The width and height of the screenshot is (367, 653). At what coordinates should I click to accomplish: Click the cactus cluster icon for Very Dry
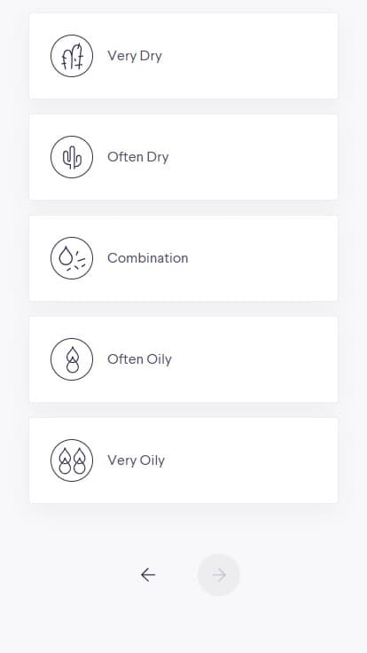[x=72, y=56]
